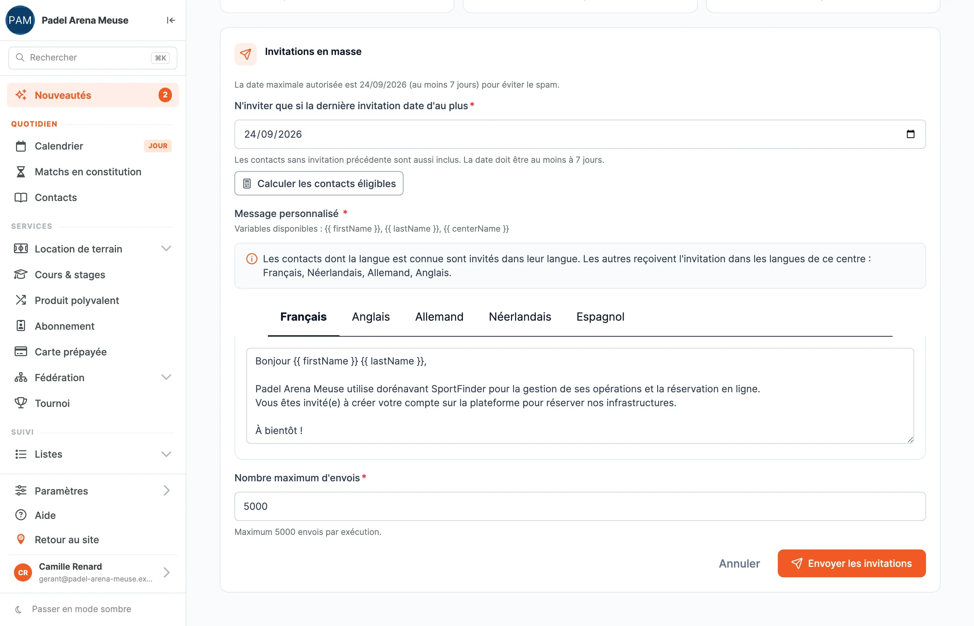Viewport: 974px width, 626px height.
Task: Click the Location de terrain field icon
Action: 21,248
